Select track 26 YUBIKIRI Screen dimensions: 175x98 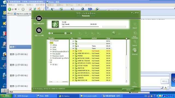click(x=91, y=78)
